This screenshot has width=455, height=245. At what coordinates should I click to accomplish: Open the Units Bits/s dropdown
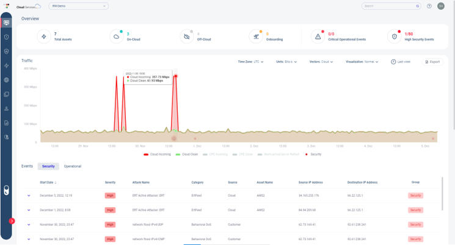click(286, 62)
